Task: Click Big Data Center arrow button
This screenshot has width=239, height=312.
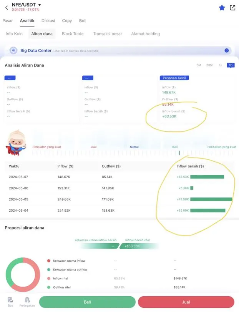Action: pos(226,51)
